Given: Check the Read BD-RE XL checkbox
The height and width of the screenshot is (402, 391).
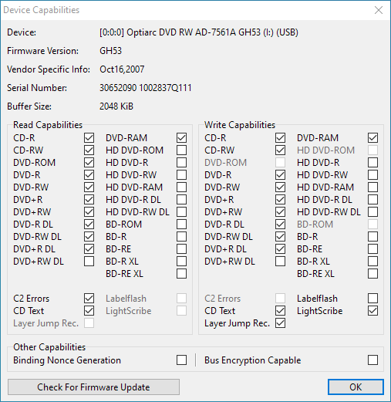Looking at the screenshot, I should (181, 274).
